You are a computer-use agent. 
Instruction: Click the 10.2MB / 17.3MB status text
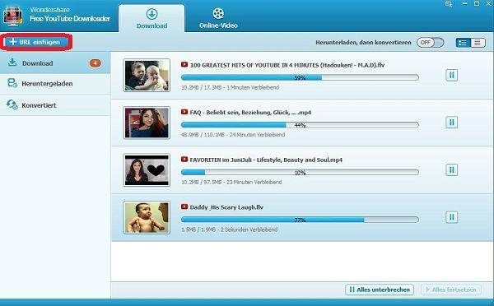(230, 87)
